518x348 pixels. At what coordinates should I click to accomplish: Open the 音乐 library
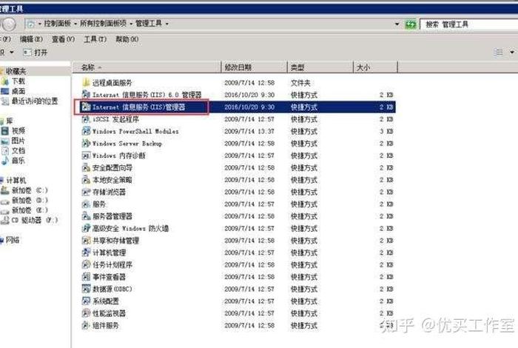click(x=18, y=160)
